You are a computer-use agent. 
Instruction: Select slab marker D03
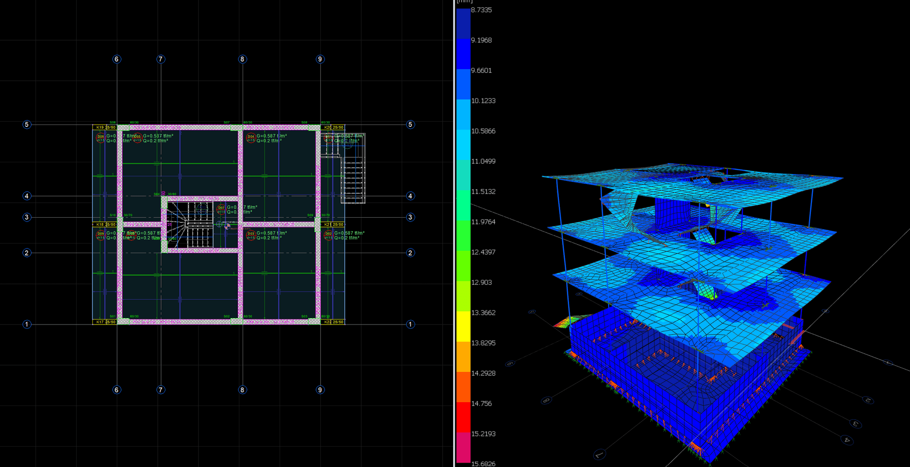coord(251,235)
